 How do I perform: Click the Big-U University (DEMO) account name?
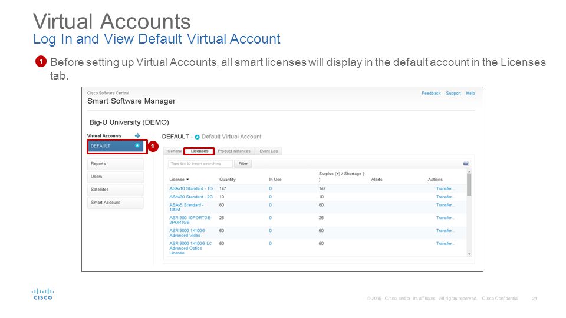pos(129,122)
